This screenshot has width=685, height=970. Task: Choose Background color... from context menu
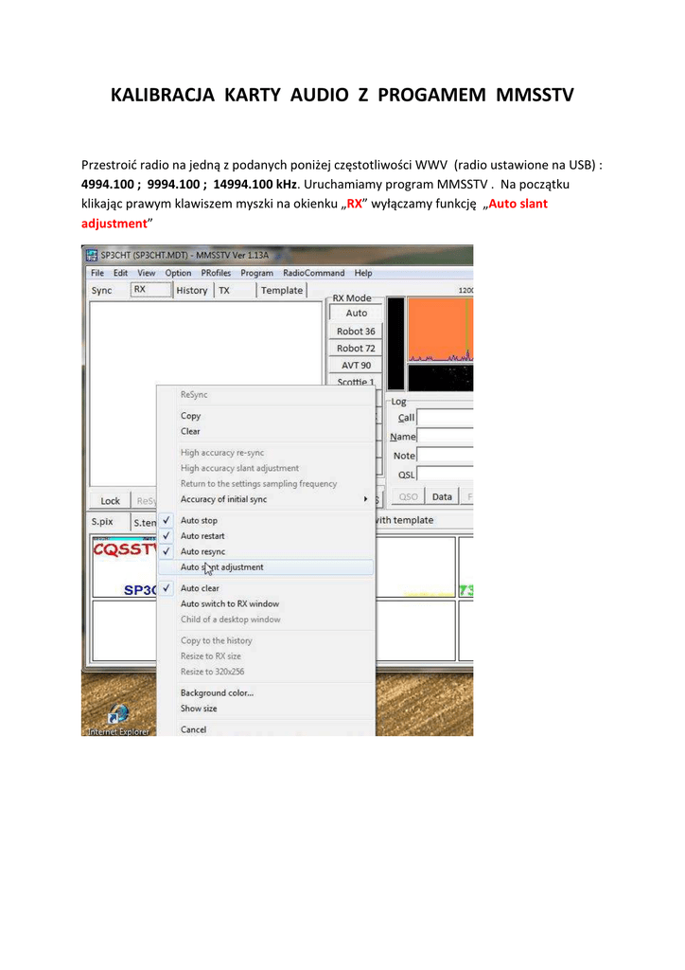(x=217, y=693)
